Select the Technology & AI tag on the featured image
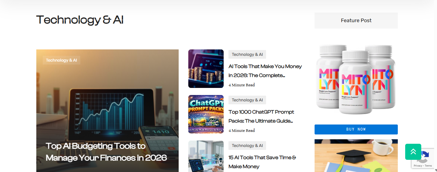 click(61, 60)
